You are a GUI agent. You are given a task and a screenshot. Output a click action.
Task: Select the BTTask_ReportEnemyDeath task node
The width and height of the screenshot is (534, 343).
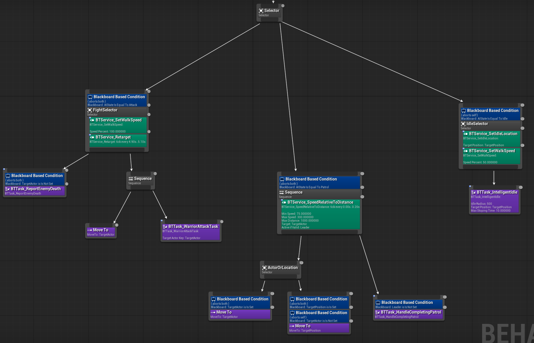click(x=35, y=191)
